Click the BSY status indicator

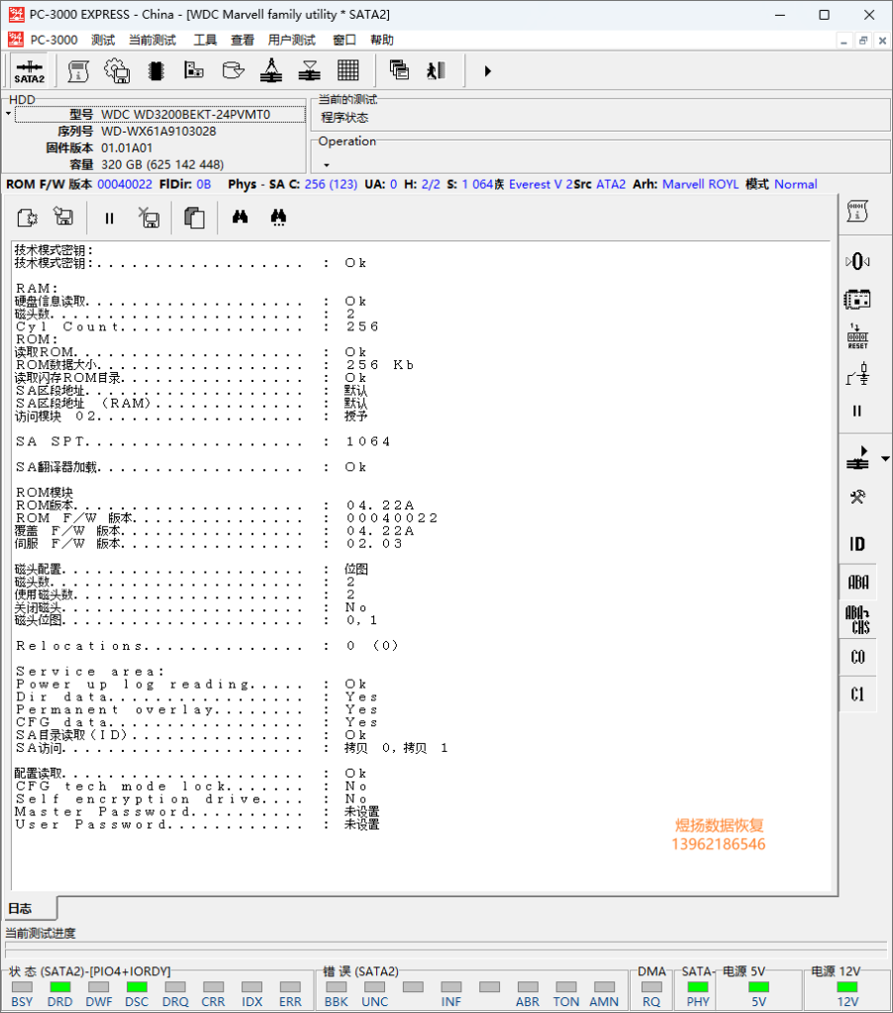(22, 987)
